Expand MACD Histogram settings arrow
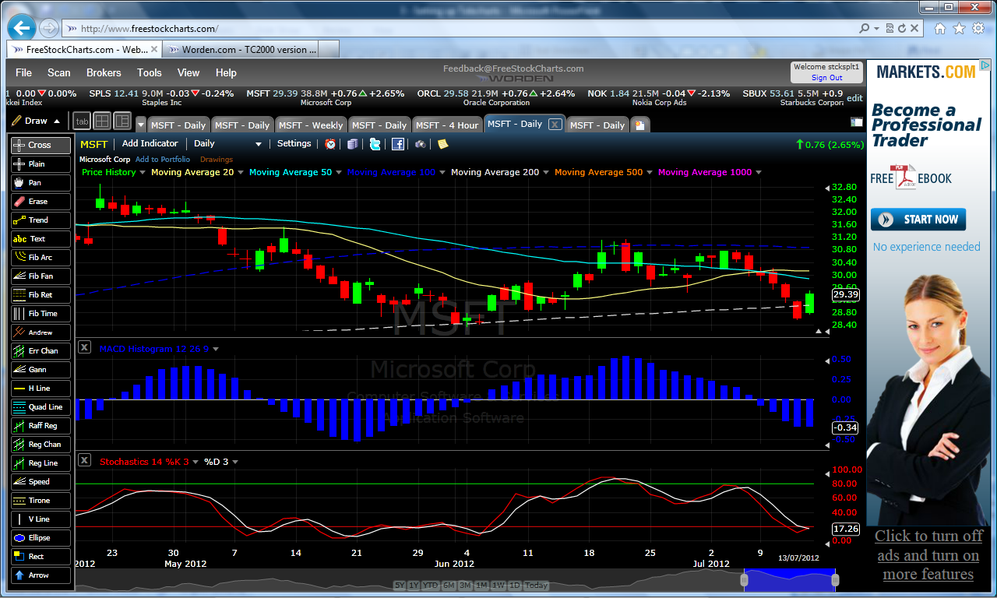 (216, 350)
